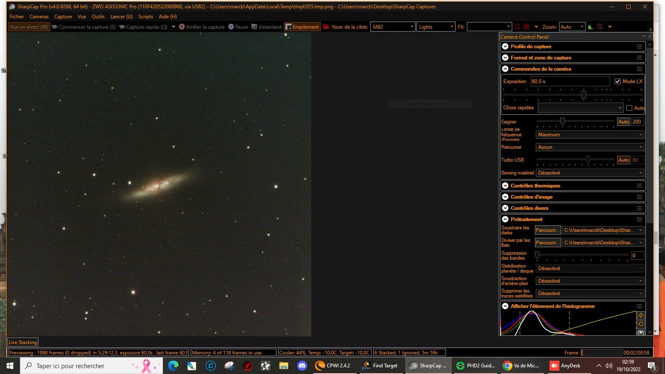The image size is (665, 374).
Task: Click the Windows Start button
Action: [10, 366]
